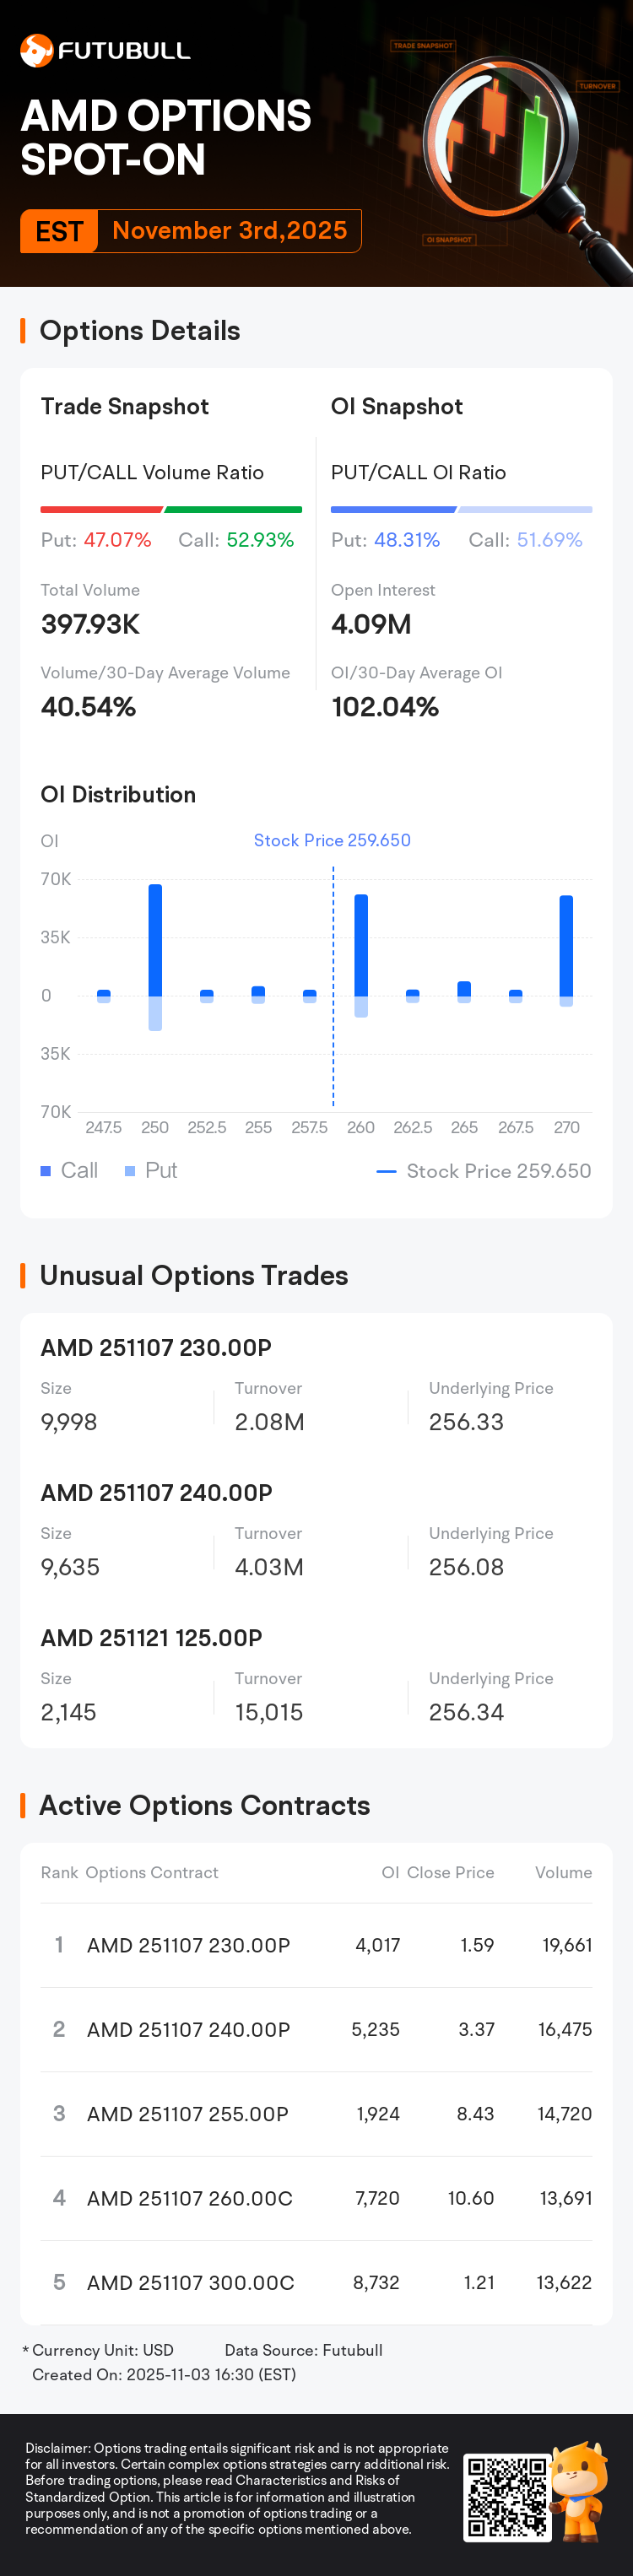Click the Call legend square icon
The image size is (633, 2576).
point(46,1171)
